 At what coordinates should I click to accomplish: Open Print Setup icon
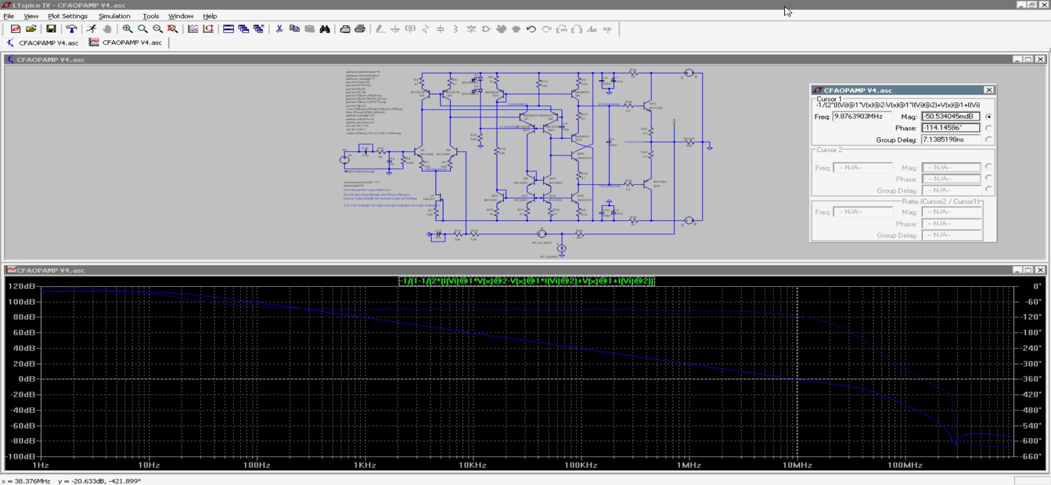(x=345, y=29)
